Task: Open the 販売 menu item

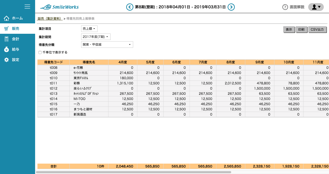Action: tap(17, 29)
